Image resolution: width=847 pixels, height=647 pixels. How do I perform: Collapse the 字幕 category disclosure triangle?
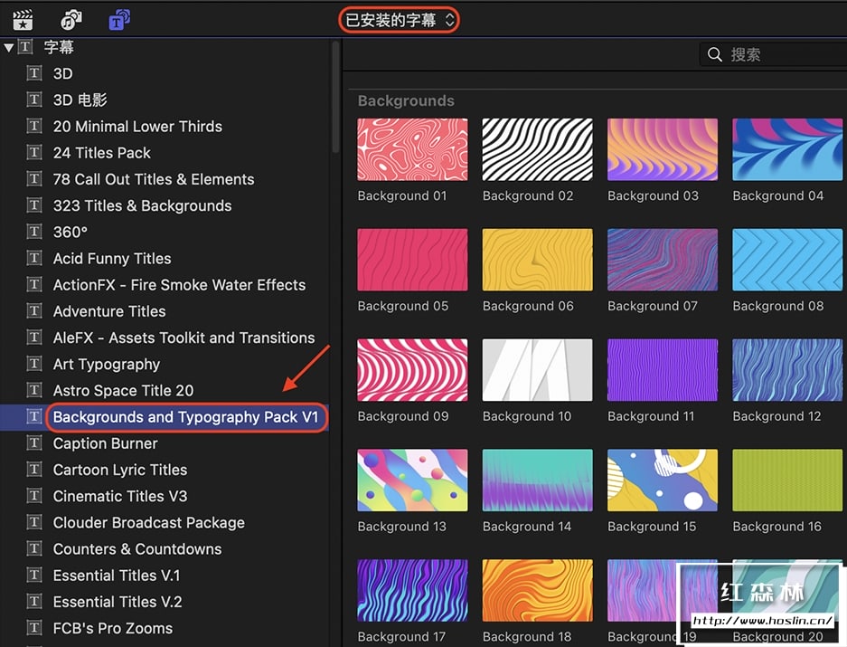tap(9, 48)
